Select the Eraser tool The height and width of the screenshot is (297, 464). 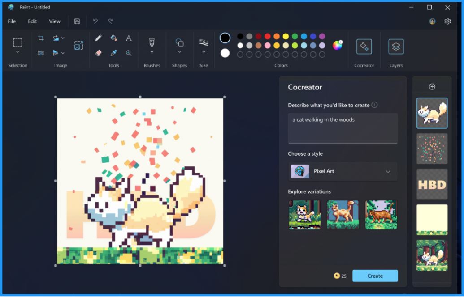[x=99, y=53]
